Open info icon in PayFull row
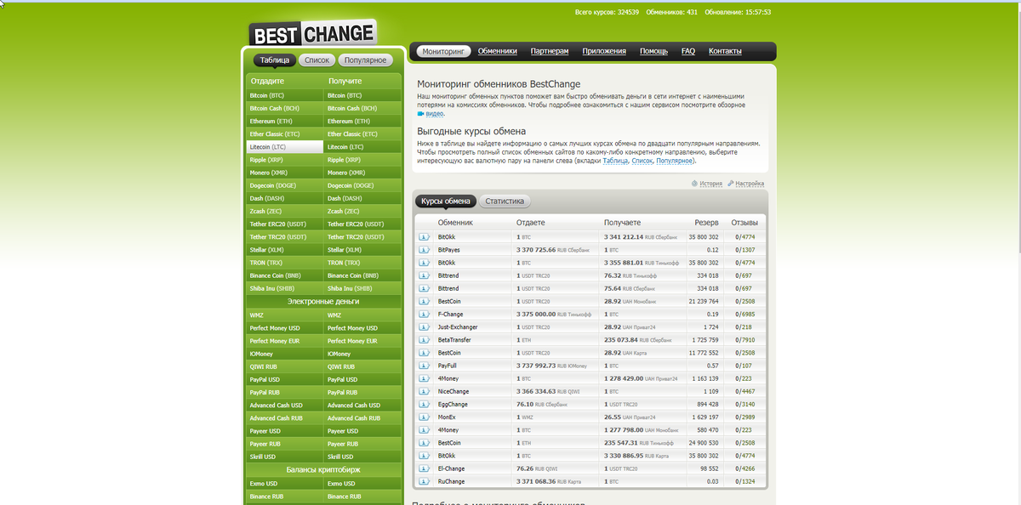This screenshot has height=505, width=1021. (424, 366)
